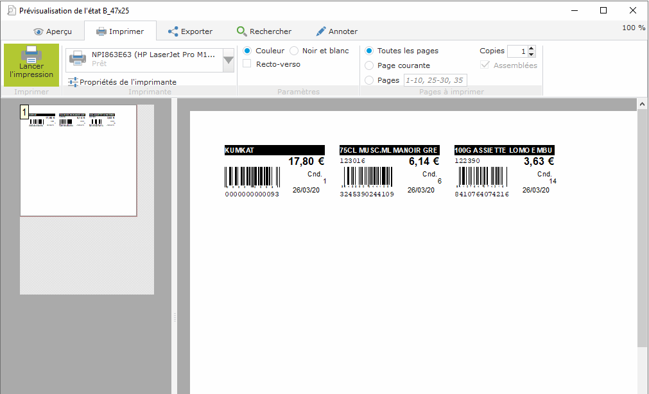This screenshot has width=649, height=394.
Task: Select the Couleur radio button
Action: [x=247, y=51]
